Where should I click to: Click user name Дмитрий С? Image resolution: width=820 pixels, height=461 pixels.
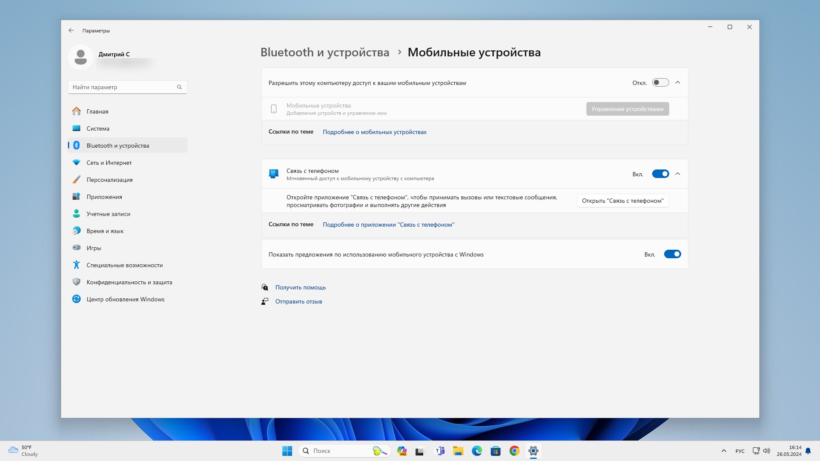click(114, 54)
